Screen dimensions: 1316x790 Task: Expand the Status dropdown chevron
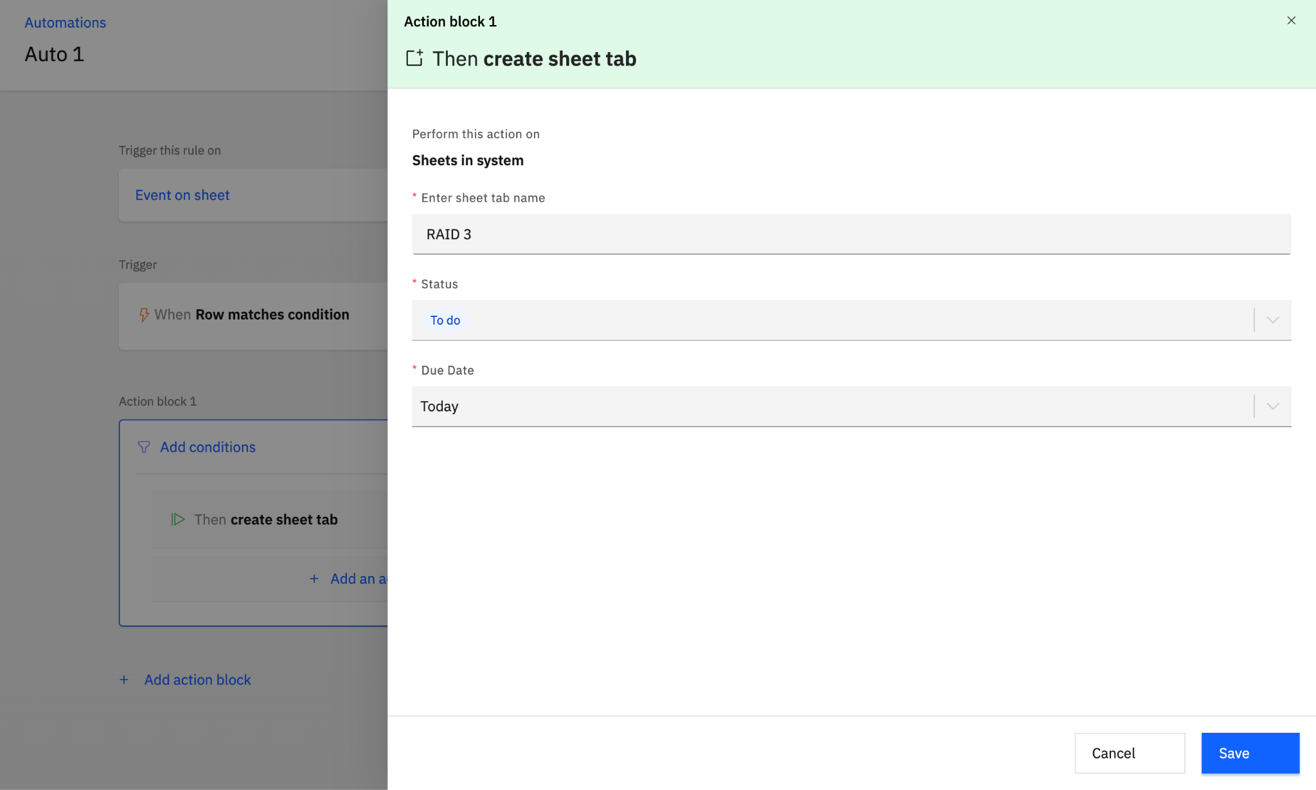(x=1272, y=320)
